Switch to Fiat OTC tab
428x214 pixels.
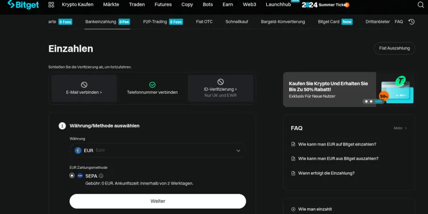click(x=204, y=22)
